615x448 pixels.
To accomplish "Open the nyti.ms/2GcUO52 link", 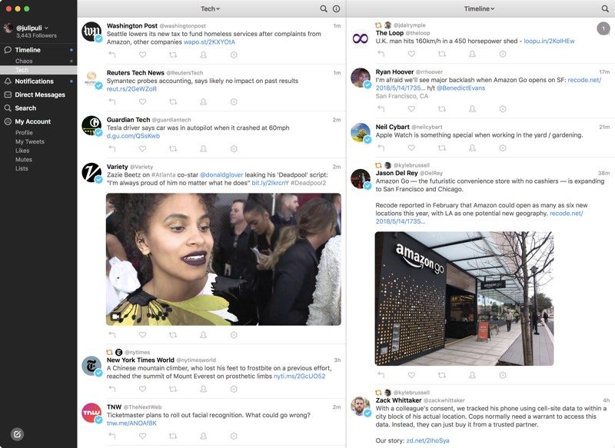I will coord(299,377).
